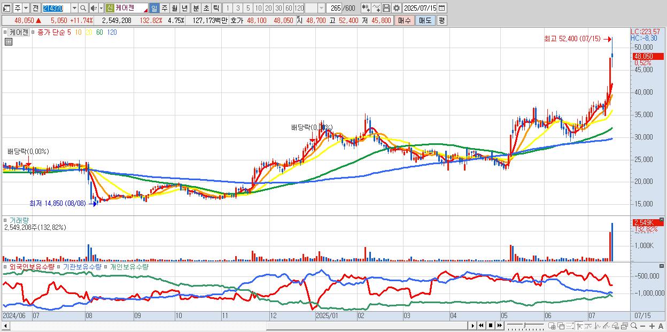Select the 일 daily chart period
This screenshot has width=667, height=332.
(x=154, y=8)
